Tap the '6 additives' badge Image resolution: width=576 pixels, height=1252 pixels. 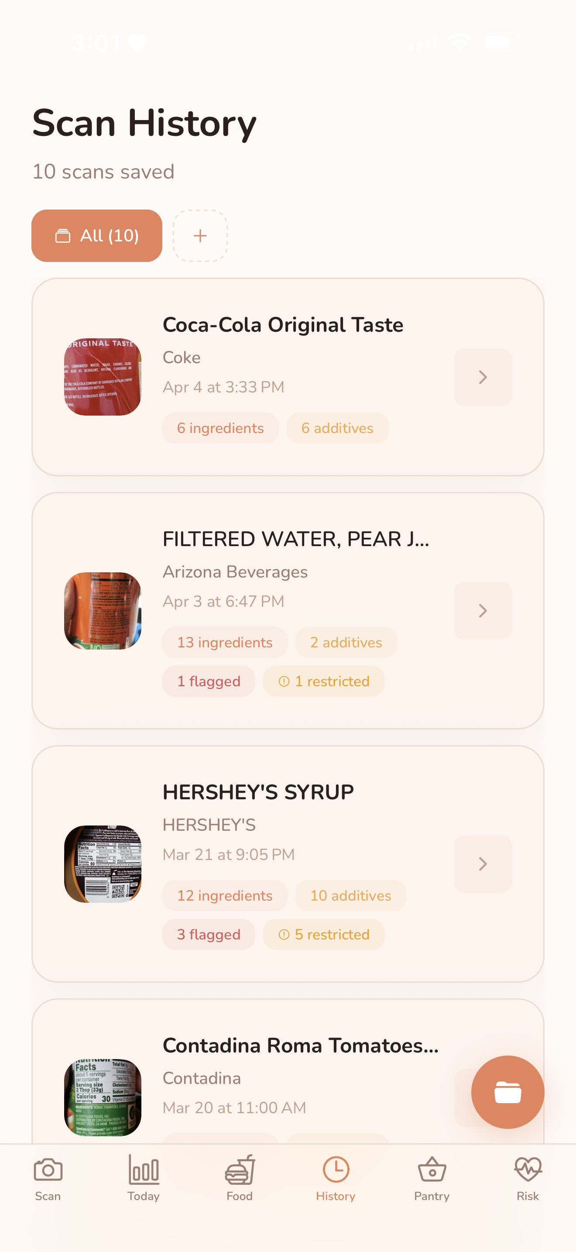[337, 428]
